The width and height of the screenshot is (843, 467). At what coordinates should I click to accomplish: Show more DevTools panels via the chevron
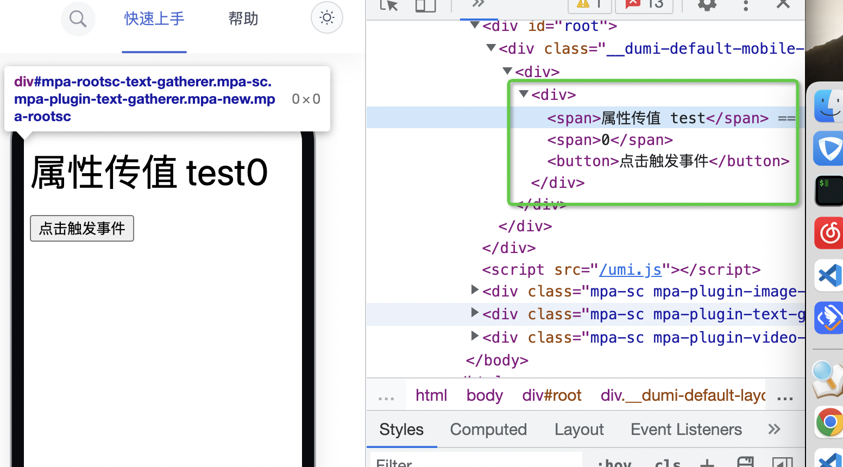click(x=478, y=4)
